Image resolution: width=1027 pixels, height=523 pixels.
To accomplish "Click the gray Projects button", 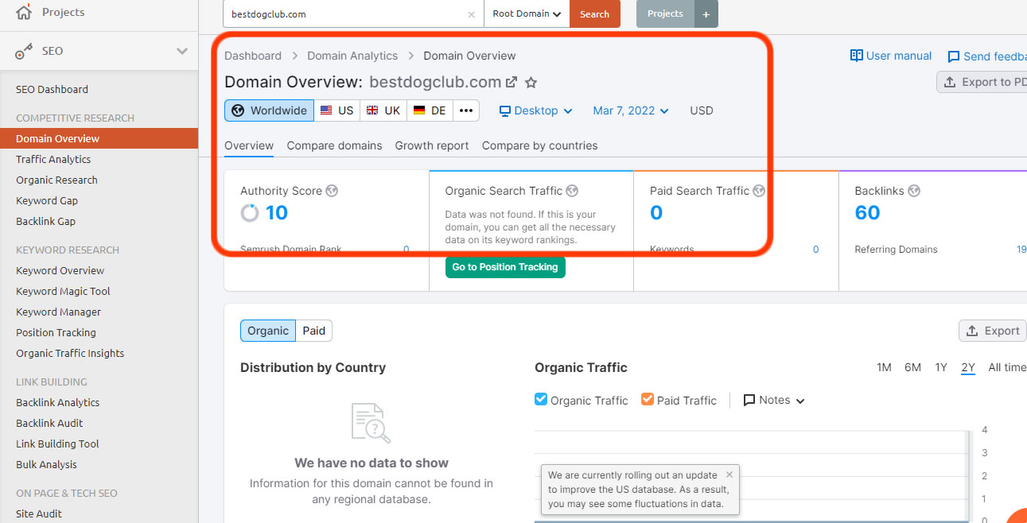I will pyautogui.click(x=665, y=14).
